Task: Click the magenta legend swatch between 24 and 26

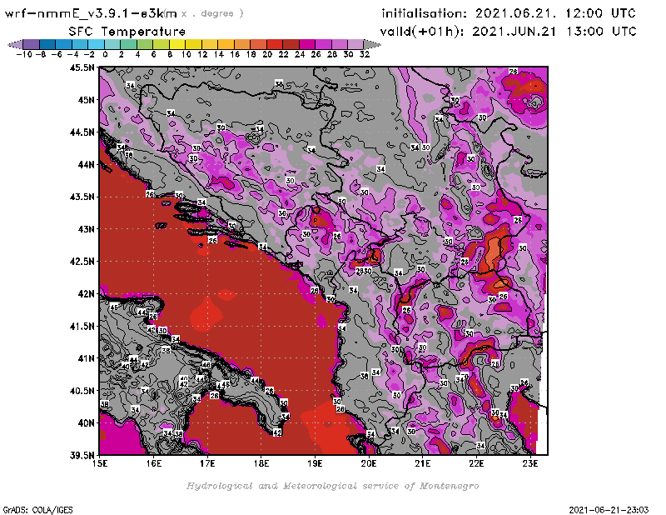Action: click(x=307, y=44)
